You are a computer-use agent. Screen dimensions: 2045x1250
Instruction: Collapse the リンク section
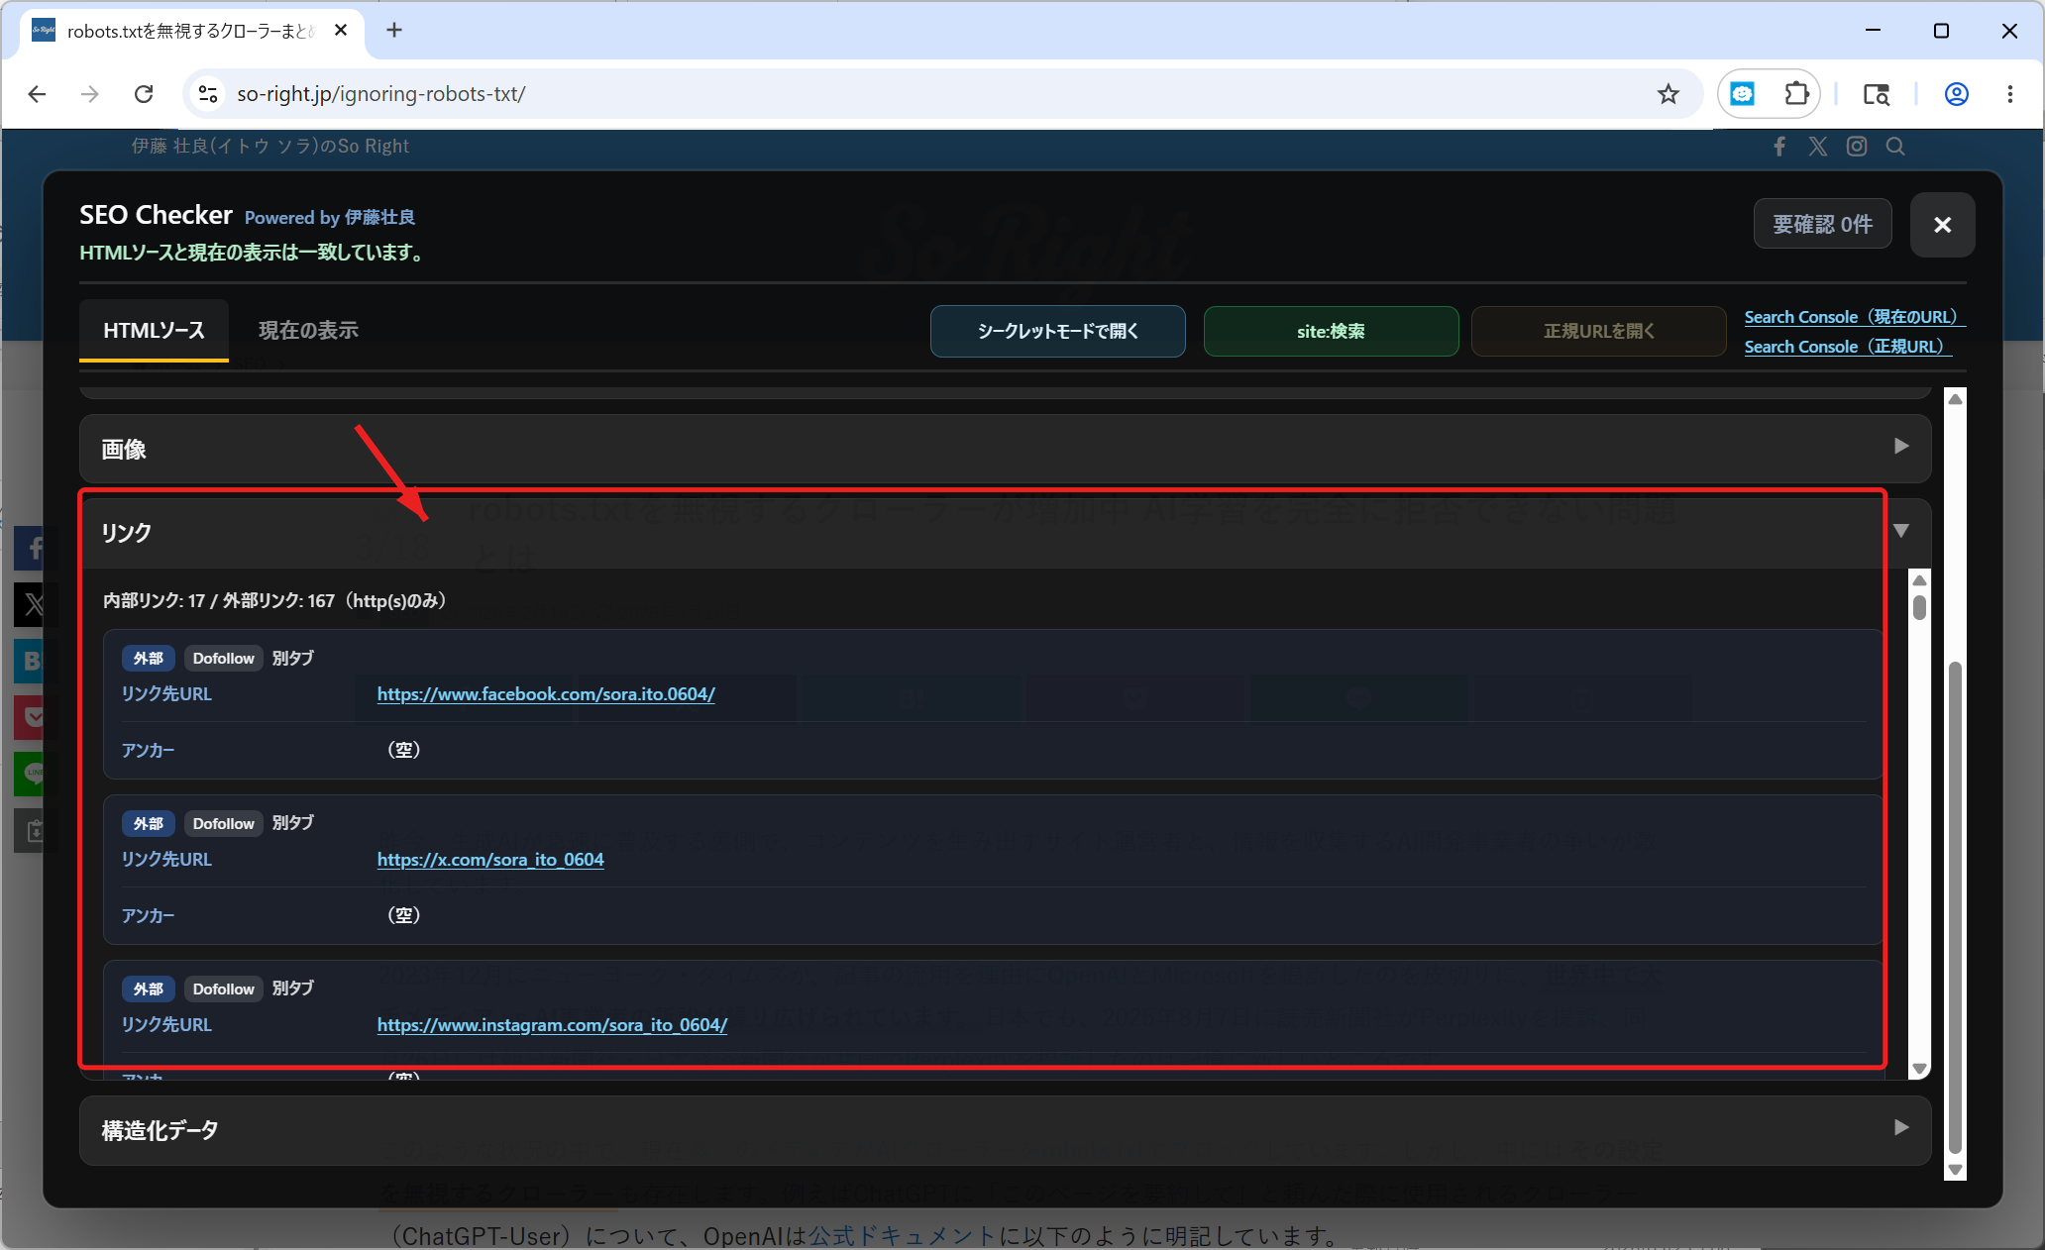[x=1005, y=532]
